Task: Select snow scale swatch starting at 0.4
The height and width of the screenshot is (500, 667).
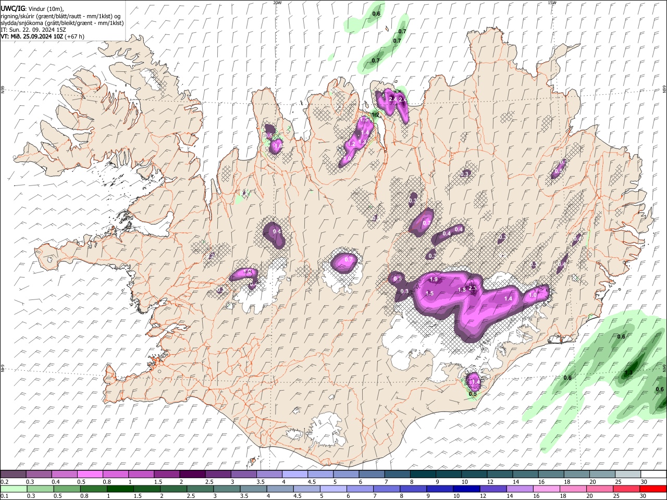Action: pos(65,474)
